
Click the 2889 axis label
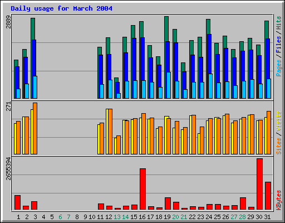[x=8, y=22]
